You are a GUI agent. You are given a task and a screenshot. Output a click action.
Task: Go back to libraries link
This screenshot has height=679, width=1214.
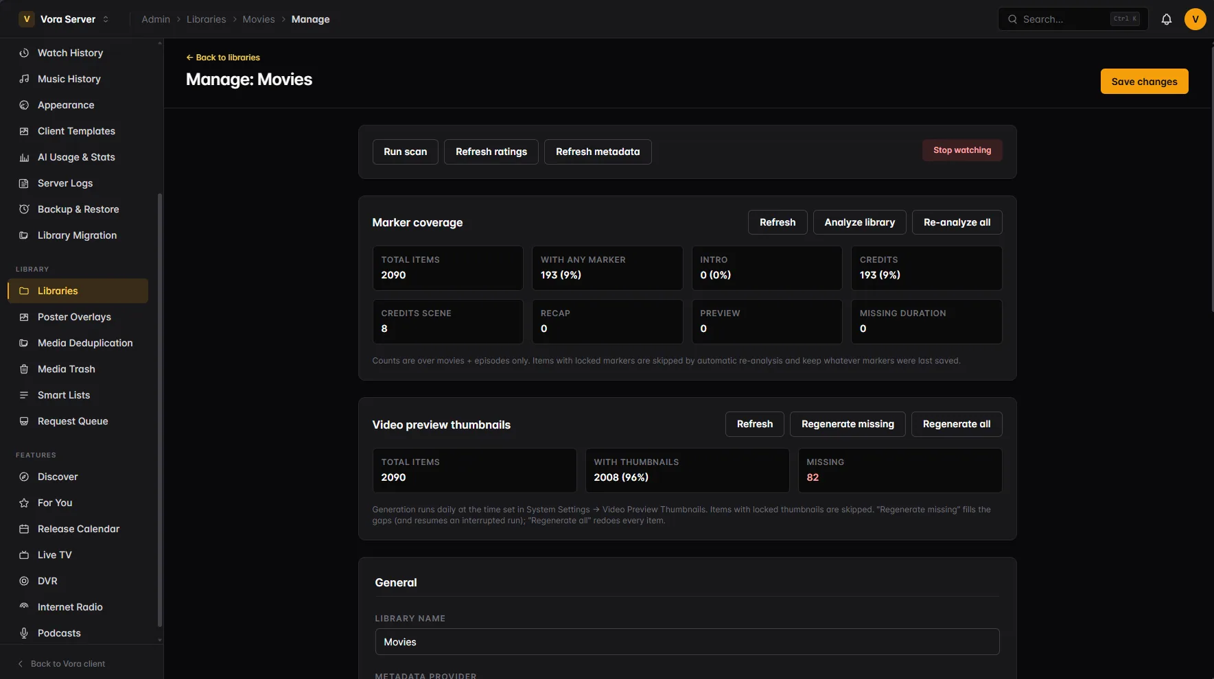pos(223,58)
